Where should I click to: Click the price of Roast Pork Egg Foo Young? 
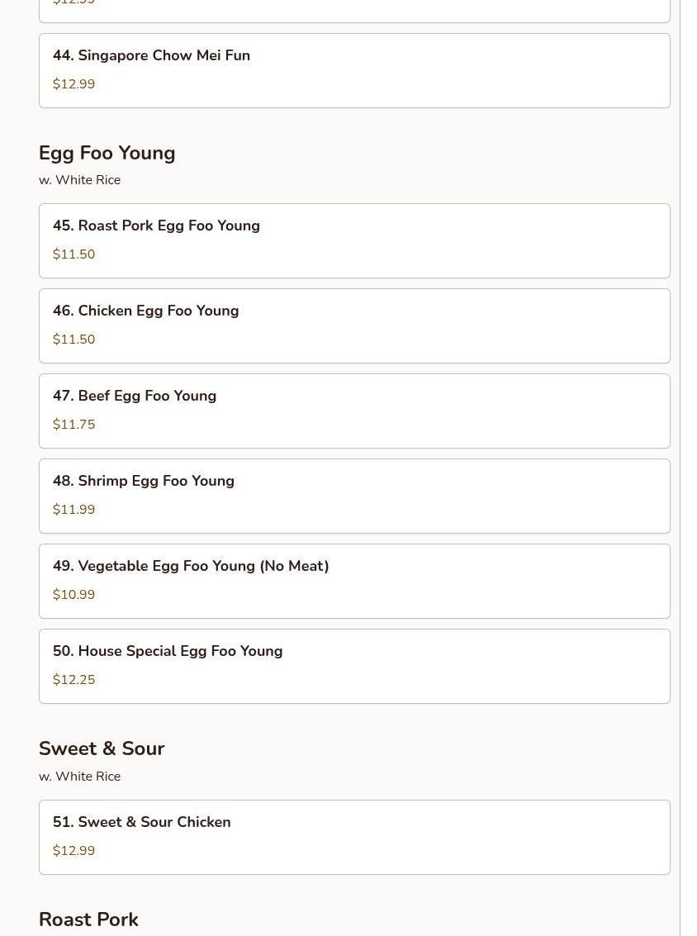pos(74,254)
